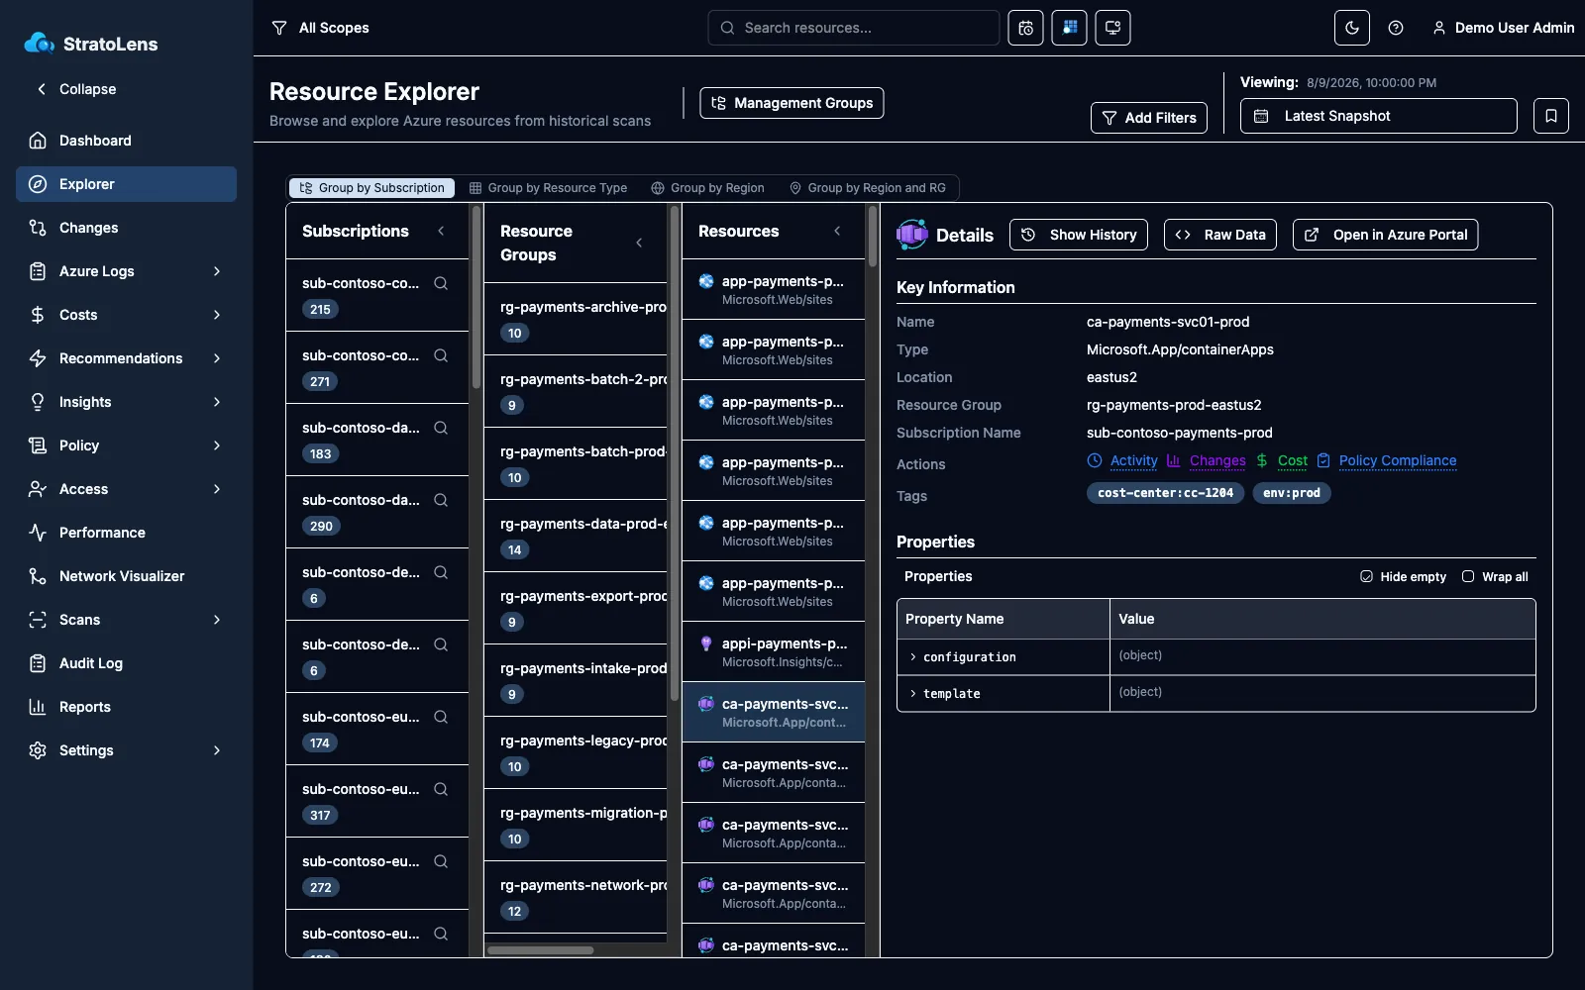Click the cost-center:cc-1204 tag

point(1165,493)
